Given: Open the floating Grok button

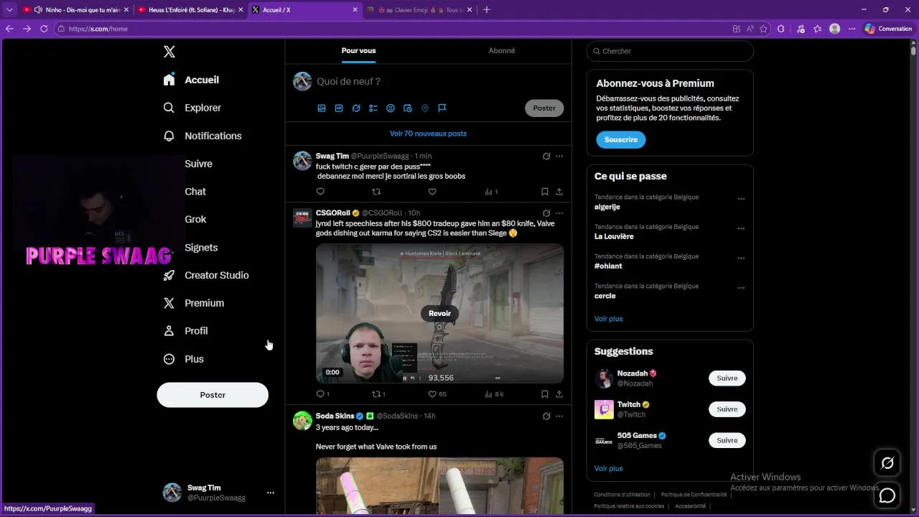Looking at the screenshot, I should click(887, 463).
